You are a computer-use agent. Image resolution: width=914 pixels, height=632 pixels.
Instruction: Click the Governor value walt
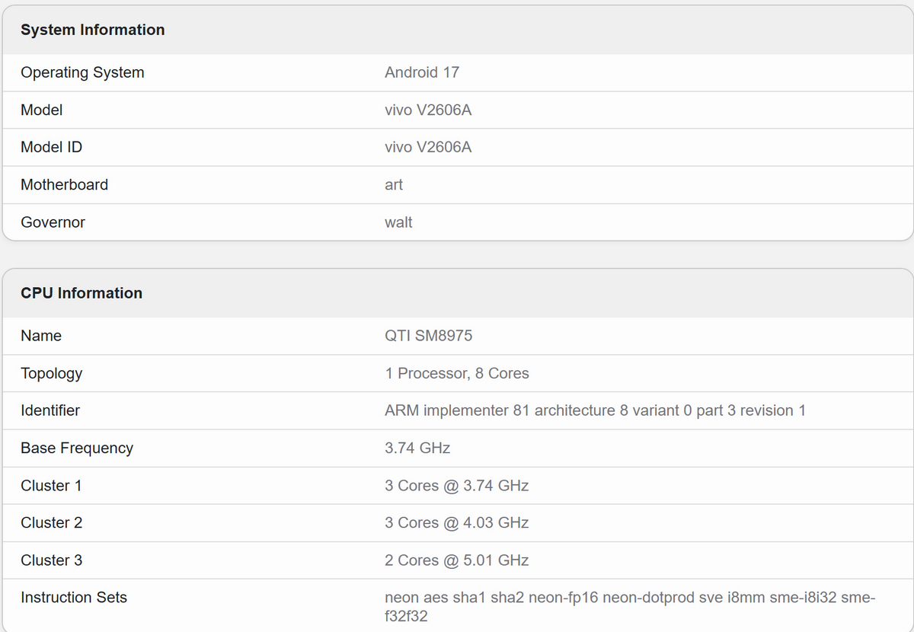398,222
